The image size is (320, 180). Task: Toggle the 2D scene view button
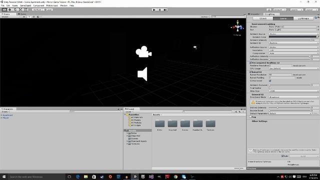click(x=24, y=16)
